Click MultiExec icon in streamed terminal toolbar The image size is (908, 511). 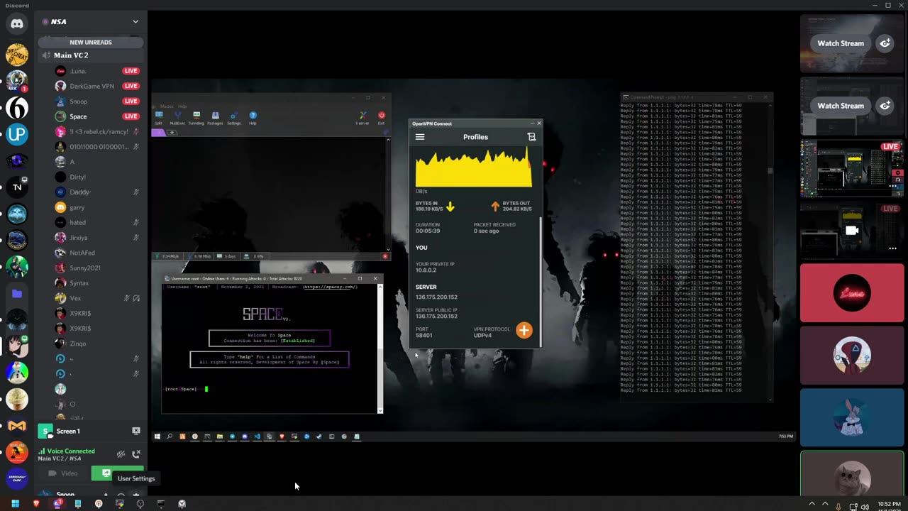[x=177, y=117]
